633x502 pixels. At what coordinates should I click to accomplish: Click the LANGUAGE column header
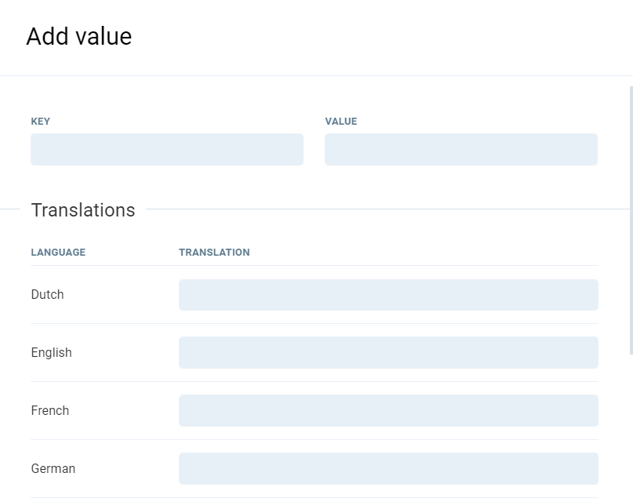click(x=58, y=253)
